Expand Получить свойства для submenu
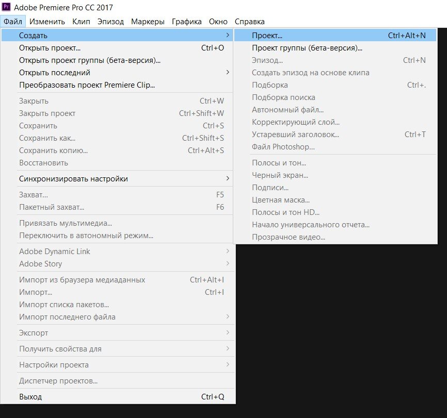The width and height of the screenshot is (447, 418). (117, 349)
